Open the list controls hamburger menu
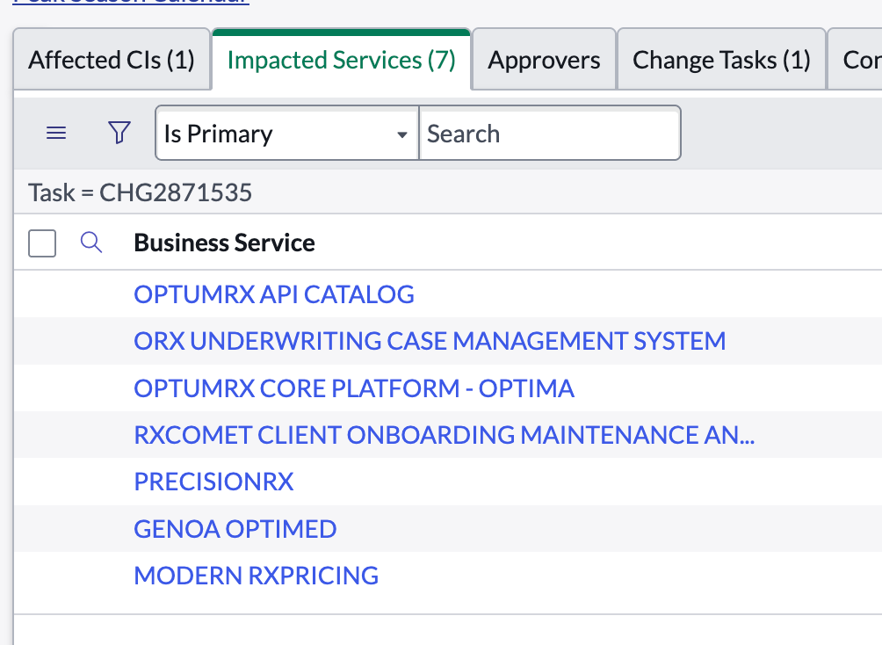882x645 pixels. tap(56, 133)
